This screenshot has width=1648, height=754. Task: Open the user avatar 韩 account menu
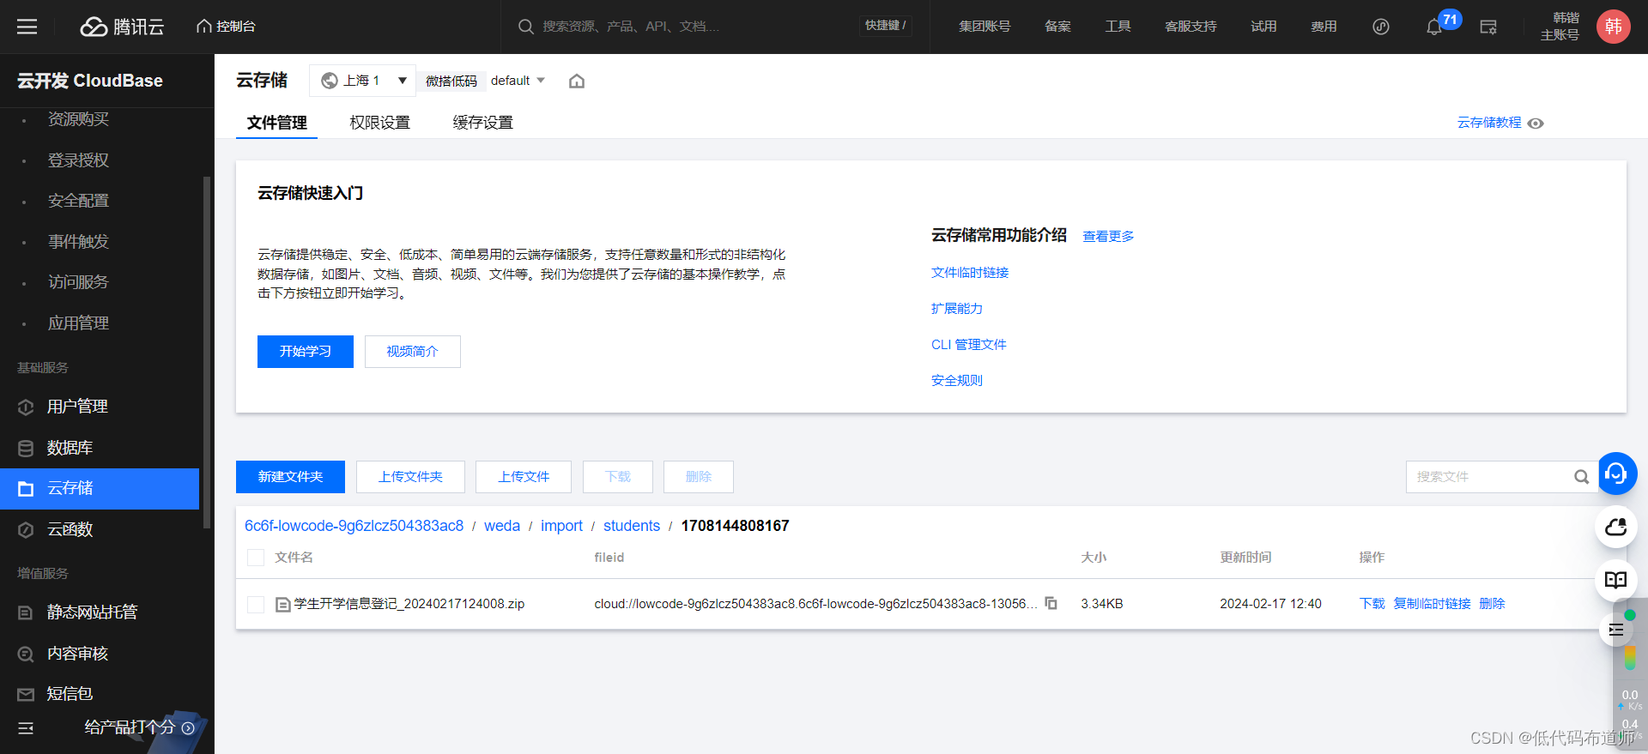(1614, 27)
